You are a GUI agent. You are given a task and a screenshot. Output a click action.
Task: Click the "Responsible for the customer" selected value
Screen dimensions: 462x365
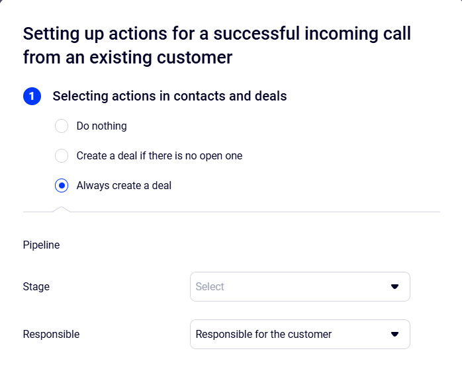[x=263, y=335]
